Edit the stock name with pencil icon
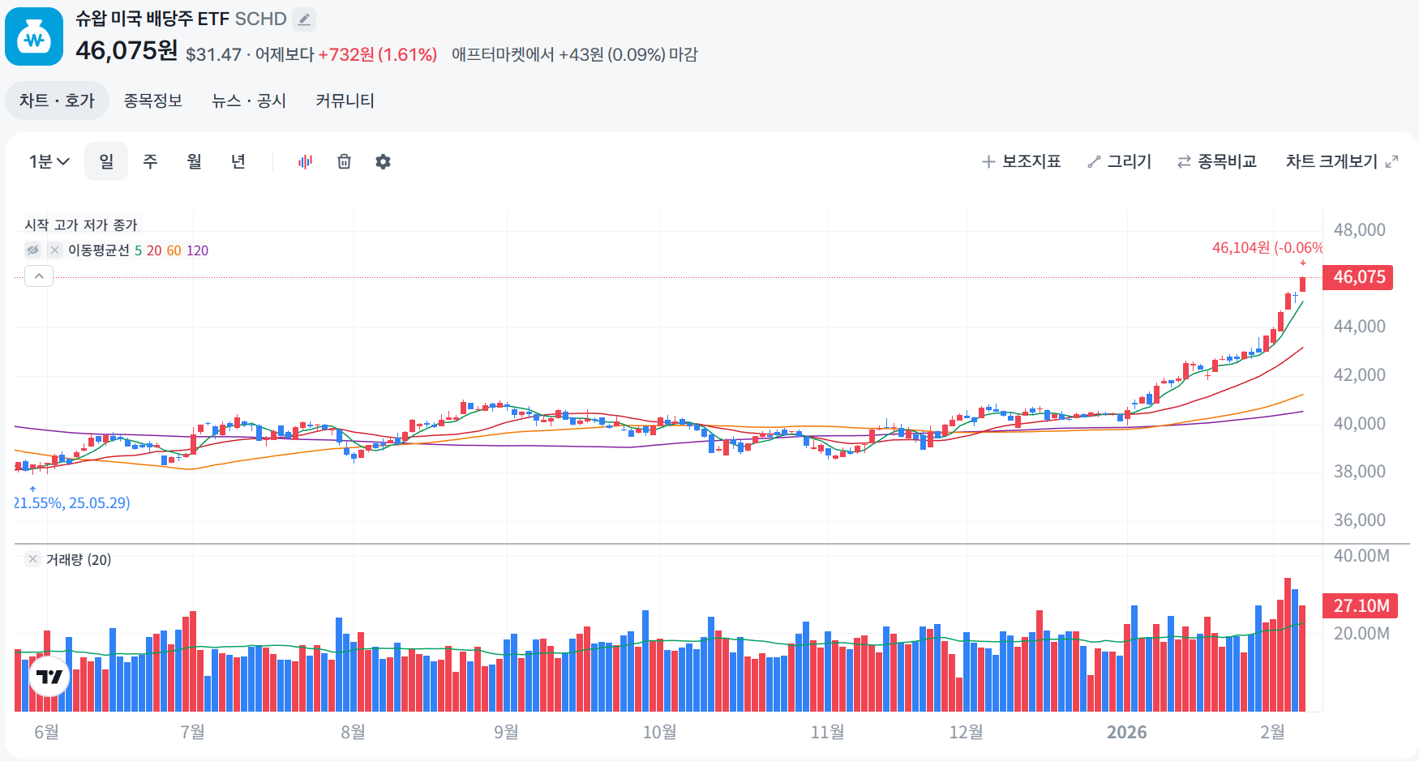Image resolution: width=1419 pixels, height=761 pixels. [x=304, y=19]
